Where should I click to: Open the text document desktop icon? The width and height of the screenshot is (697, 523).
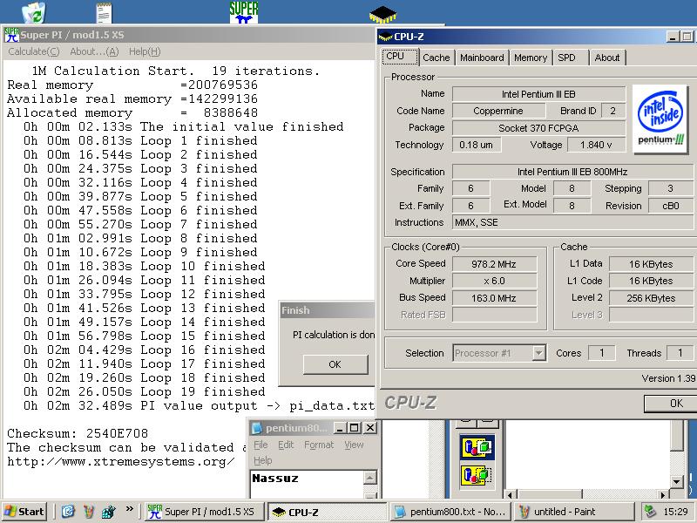pyautogui.click(x=104, y=12)
